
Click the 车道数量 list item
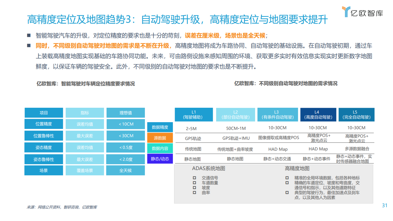pos(210,183)
